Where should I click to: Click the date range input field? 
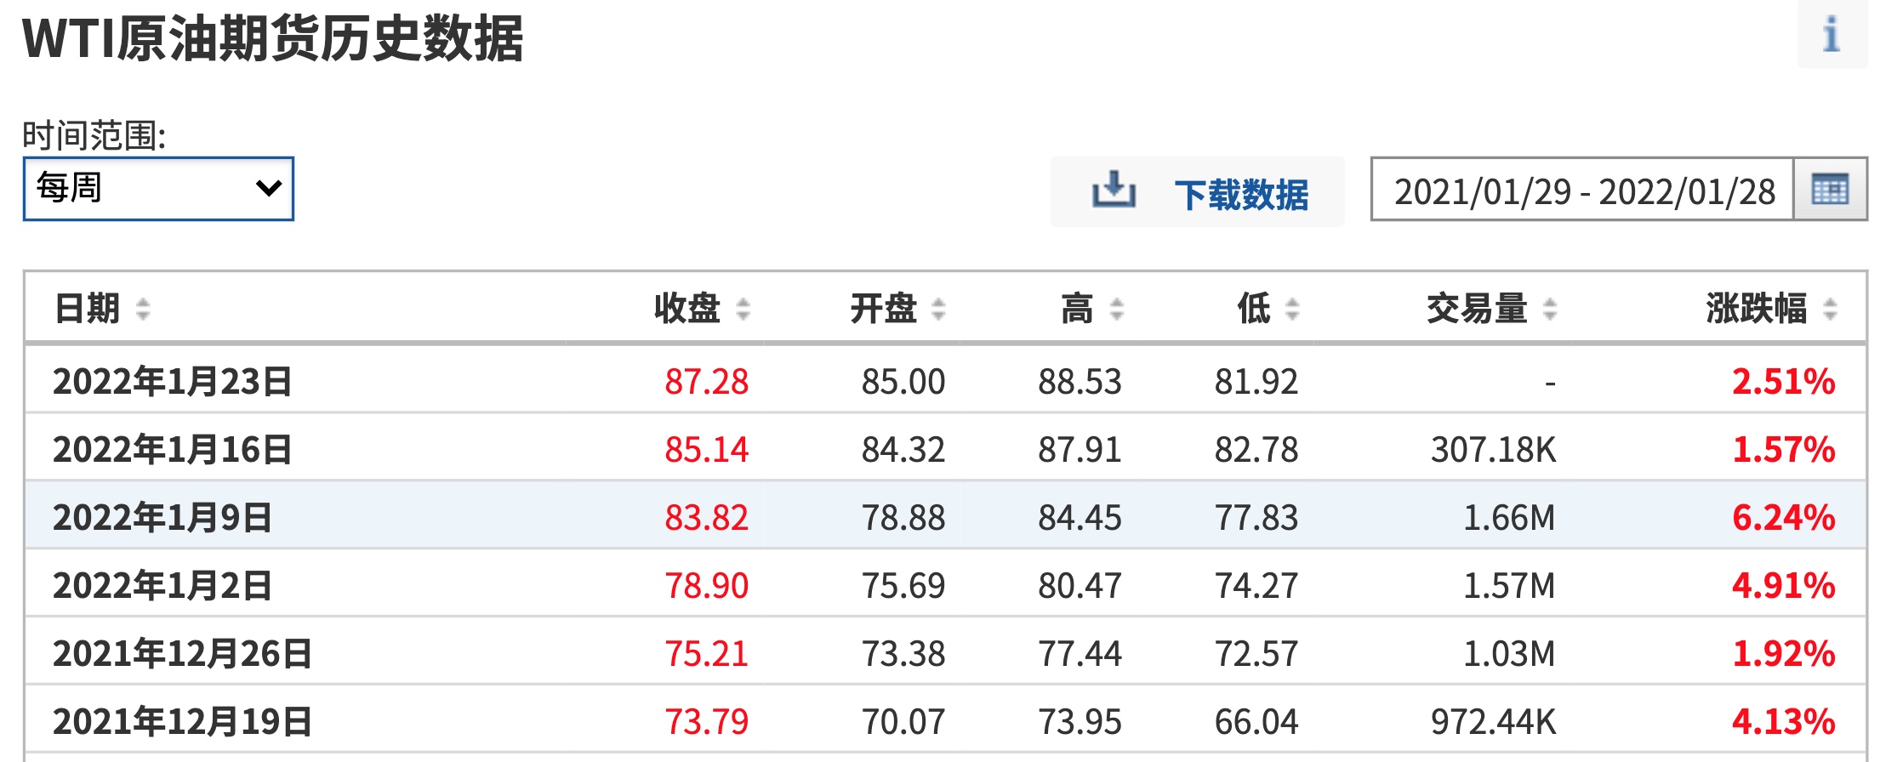click(x=1582, y=190)
